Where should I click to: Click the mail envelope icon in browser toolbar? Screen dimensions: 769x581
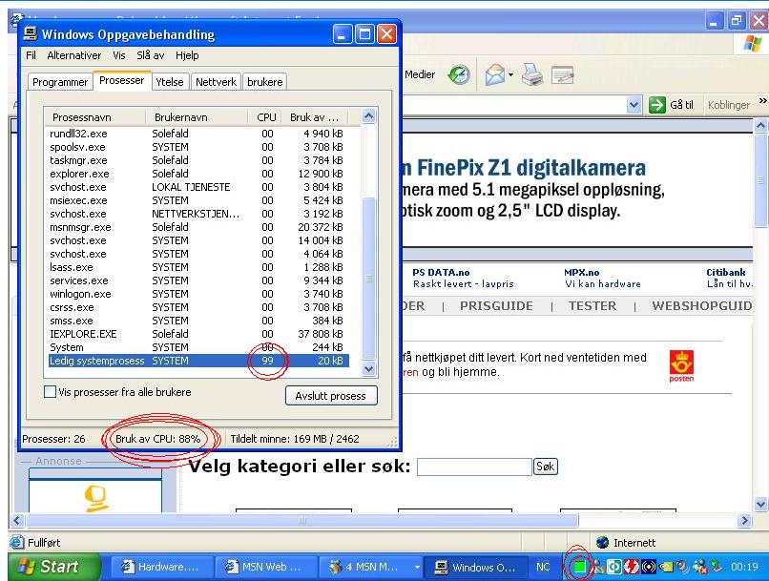tap(495, 75)
